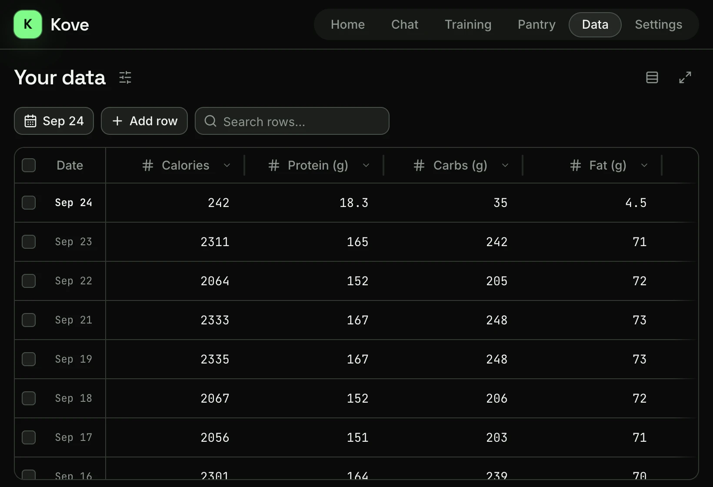Tick the Sep 17 row checkbox
Viewport: 713px width, 487px height.
(x=29, y=437)
